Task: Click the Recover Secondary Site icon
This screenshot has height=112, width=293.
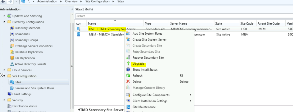Action: pos(128,57)
